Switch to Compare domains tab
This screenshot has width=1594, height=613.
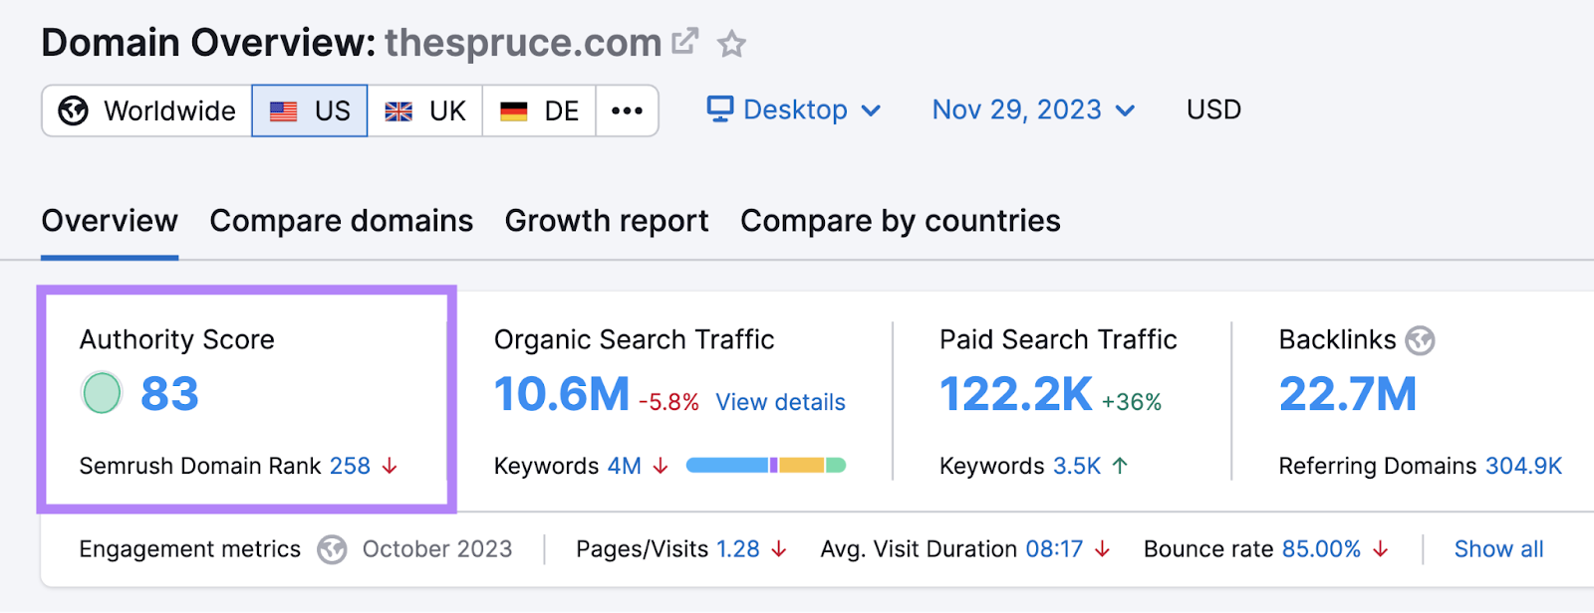click(x=342, y=221)
